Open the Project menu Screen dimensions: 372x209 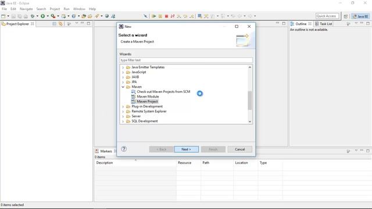[x=55, y=9]
